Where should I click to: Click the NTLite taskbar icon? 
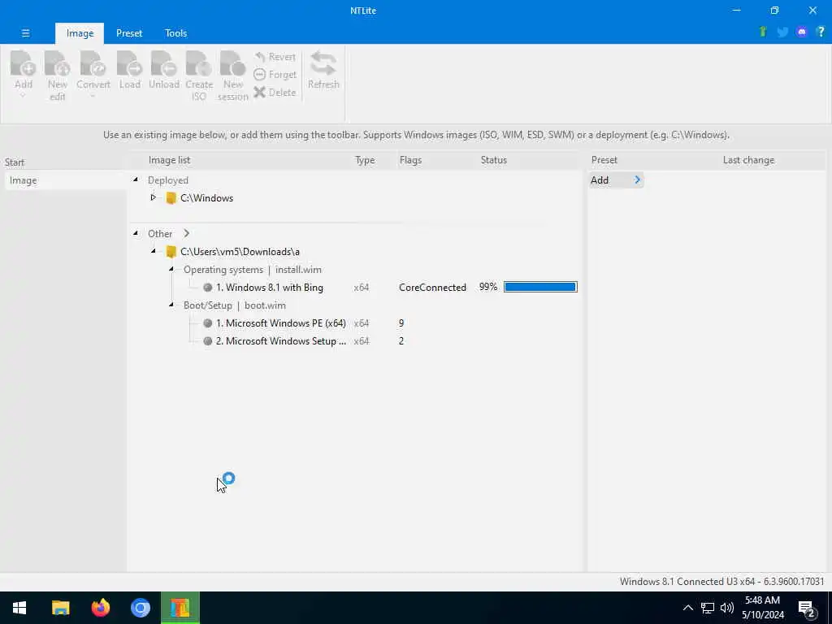[180, 608]
